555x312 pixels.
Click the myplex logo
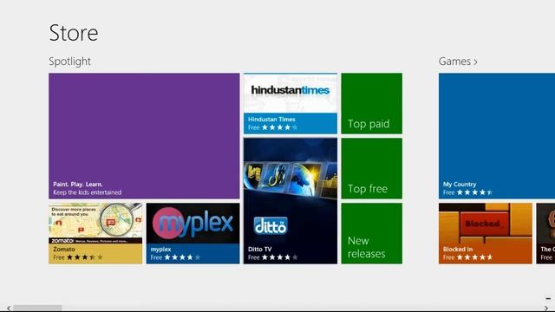(193, 224)
